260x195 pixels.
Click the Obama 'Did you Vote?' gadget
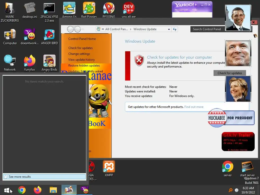click(x=238, y=18)
